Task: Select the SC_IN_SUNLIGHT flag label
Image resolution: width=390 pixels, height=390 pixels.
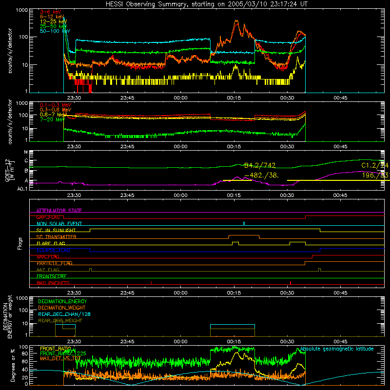Action: (x=56, y=230)
